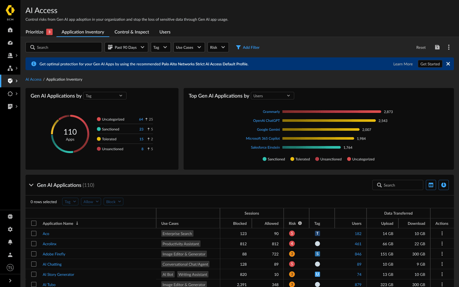The width and height of the screenshot is (459, 287).
Task: Switch to the Control & Inspect tab
Action: (x=132, y=32)
